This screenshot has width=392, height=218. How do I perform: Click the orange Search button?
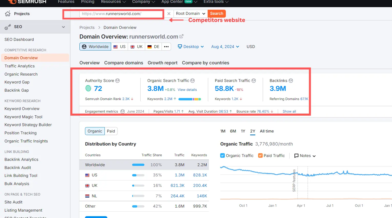click(216, 14)
